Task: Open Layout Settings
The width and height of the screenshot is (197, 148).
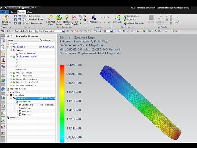Action: 31,16
